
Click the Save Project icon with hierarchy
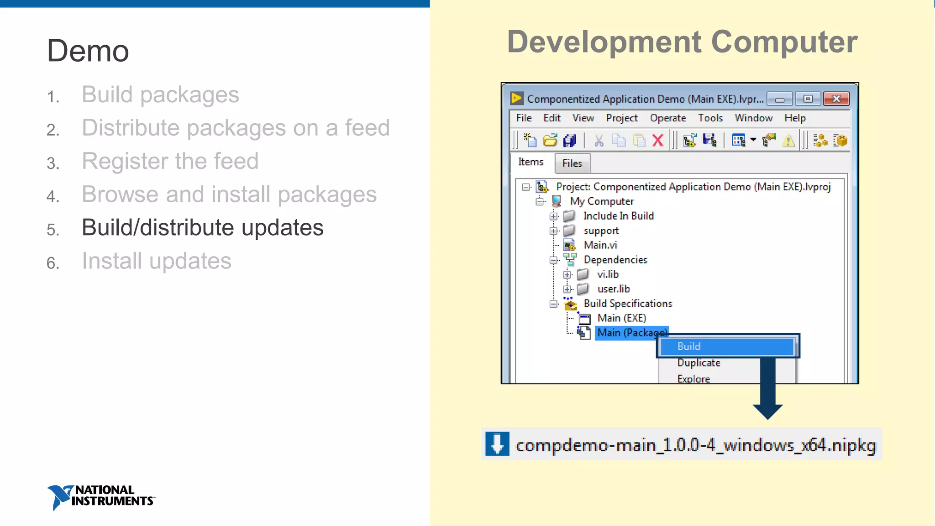point(709,140)
